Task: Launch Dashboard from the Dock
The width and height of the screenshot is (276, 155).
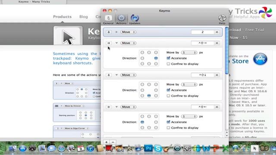Action: pos(32,149)
